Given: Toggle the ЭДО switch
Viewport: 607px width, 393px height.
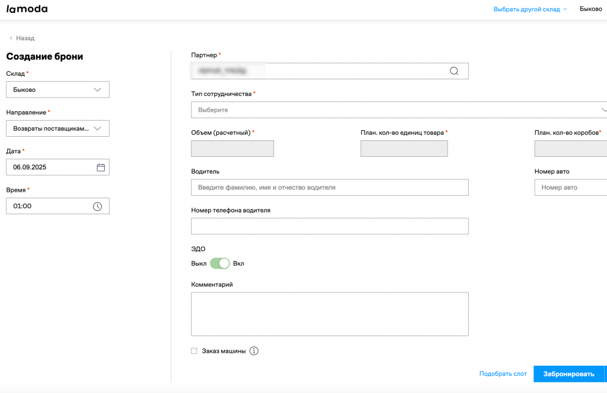Looking at the screenshot, I should (220, 263).
